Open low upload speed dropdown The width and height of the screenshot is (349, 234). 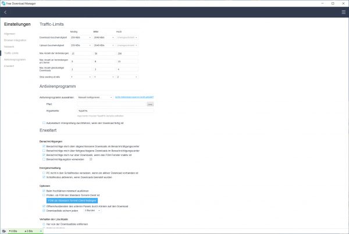point(81,45)
